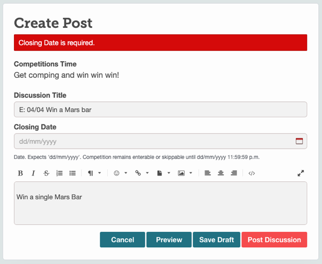322x264 pixels.
Task: Click the insert link chain icon
Action: [x=138, y=173]
